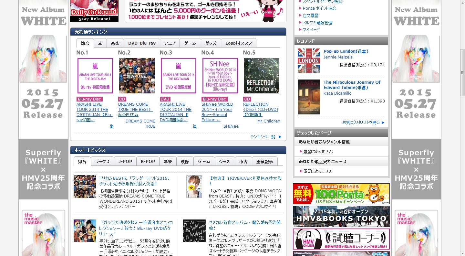This screenshot has width=465, height=256.
Task: Click the page vertical scrollbar thumb
Action: pyautogui.click(x=462, y=72)
